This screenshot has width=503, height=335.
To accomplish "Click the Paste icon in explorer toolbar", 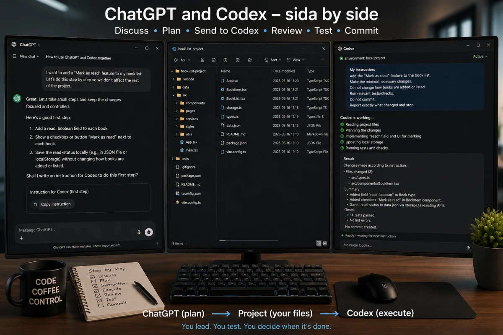I will (x=226, y=60).
